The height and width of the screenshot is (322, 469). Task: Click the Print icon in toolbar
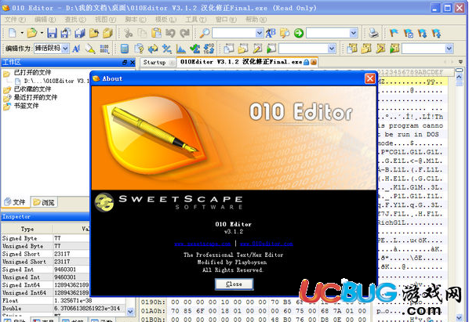point(373,33)
